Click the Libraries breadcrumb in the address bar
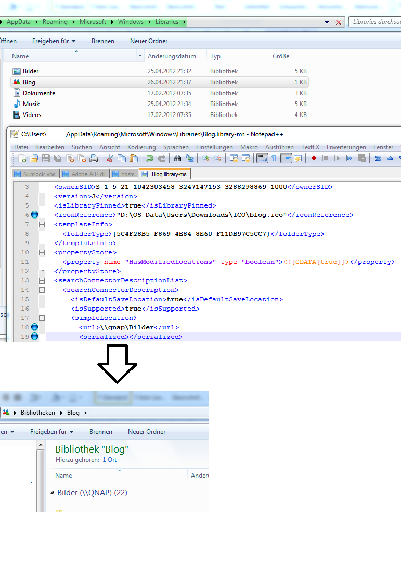 (x=166, y=22)
